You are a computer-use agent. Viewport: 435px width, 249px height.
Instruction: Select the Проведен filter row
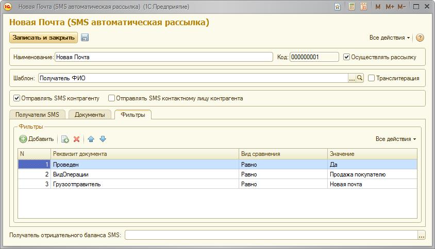217,165
